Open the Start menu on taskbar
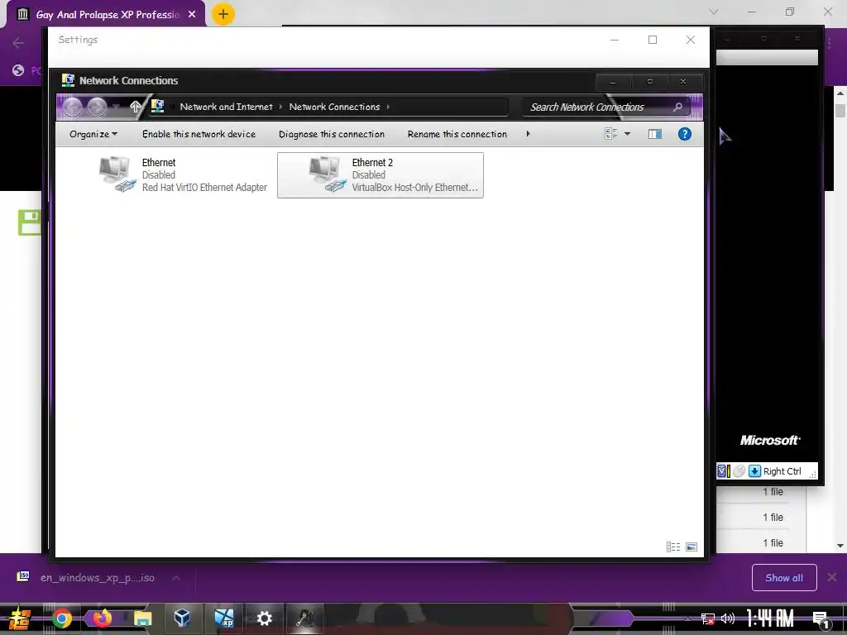This screenshot has width=847, height=635. (x=19, y=618)
